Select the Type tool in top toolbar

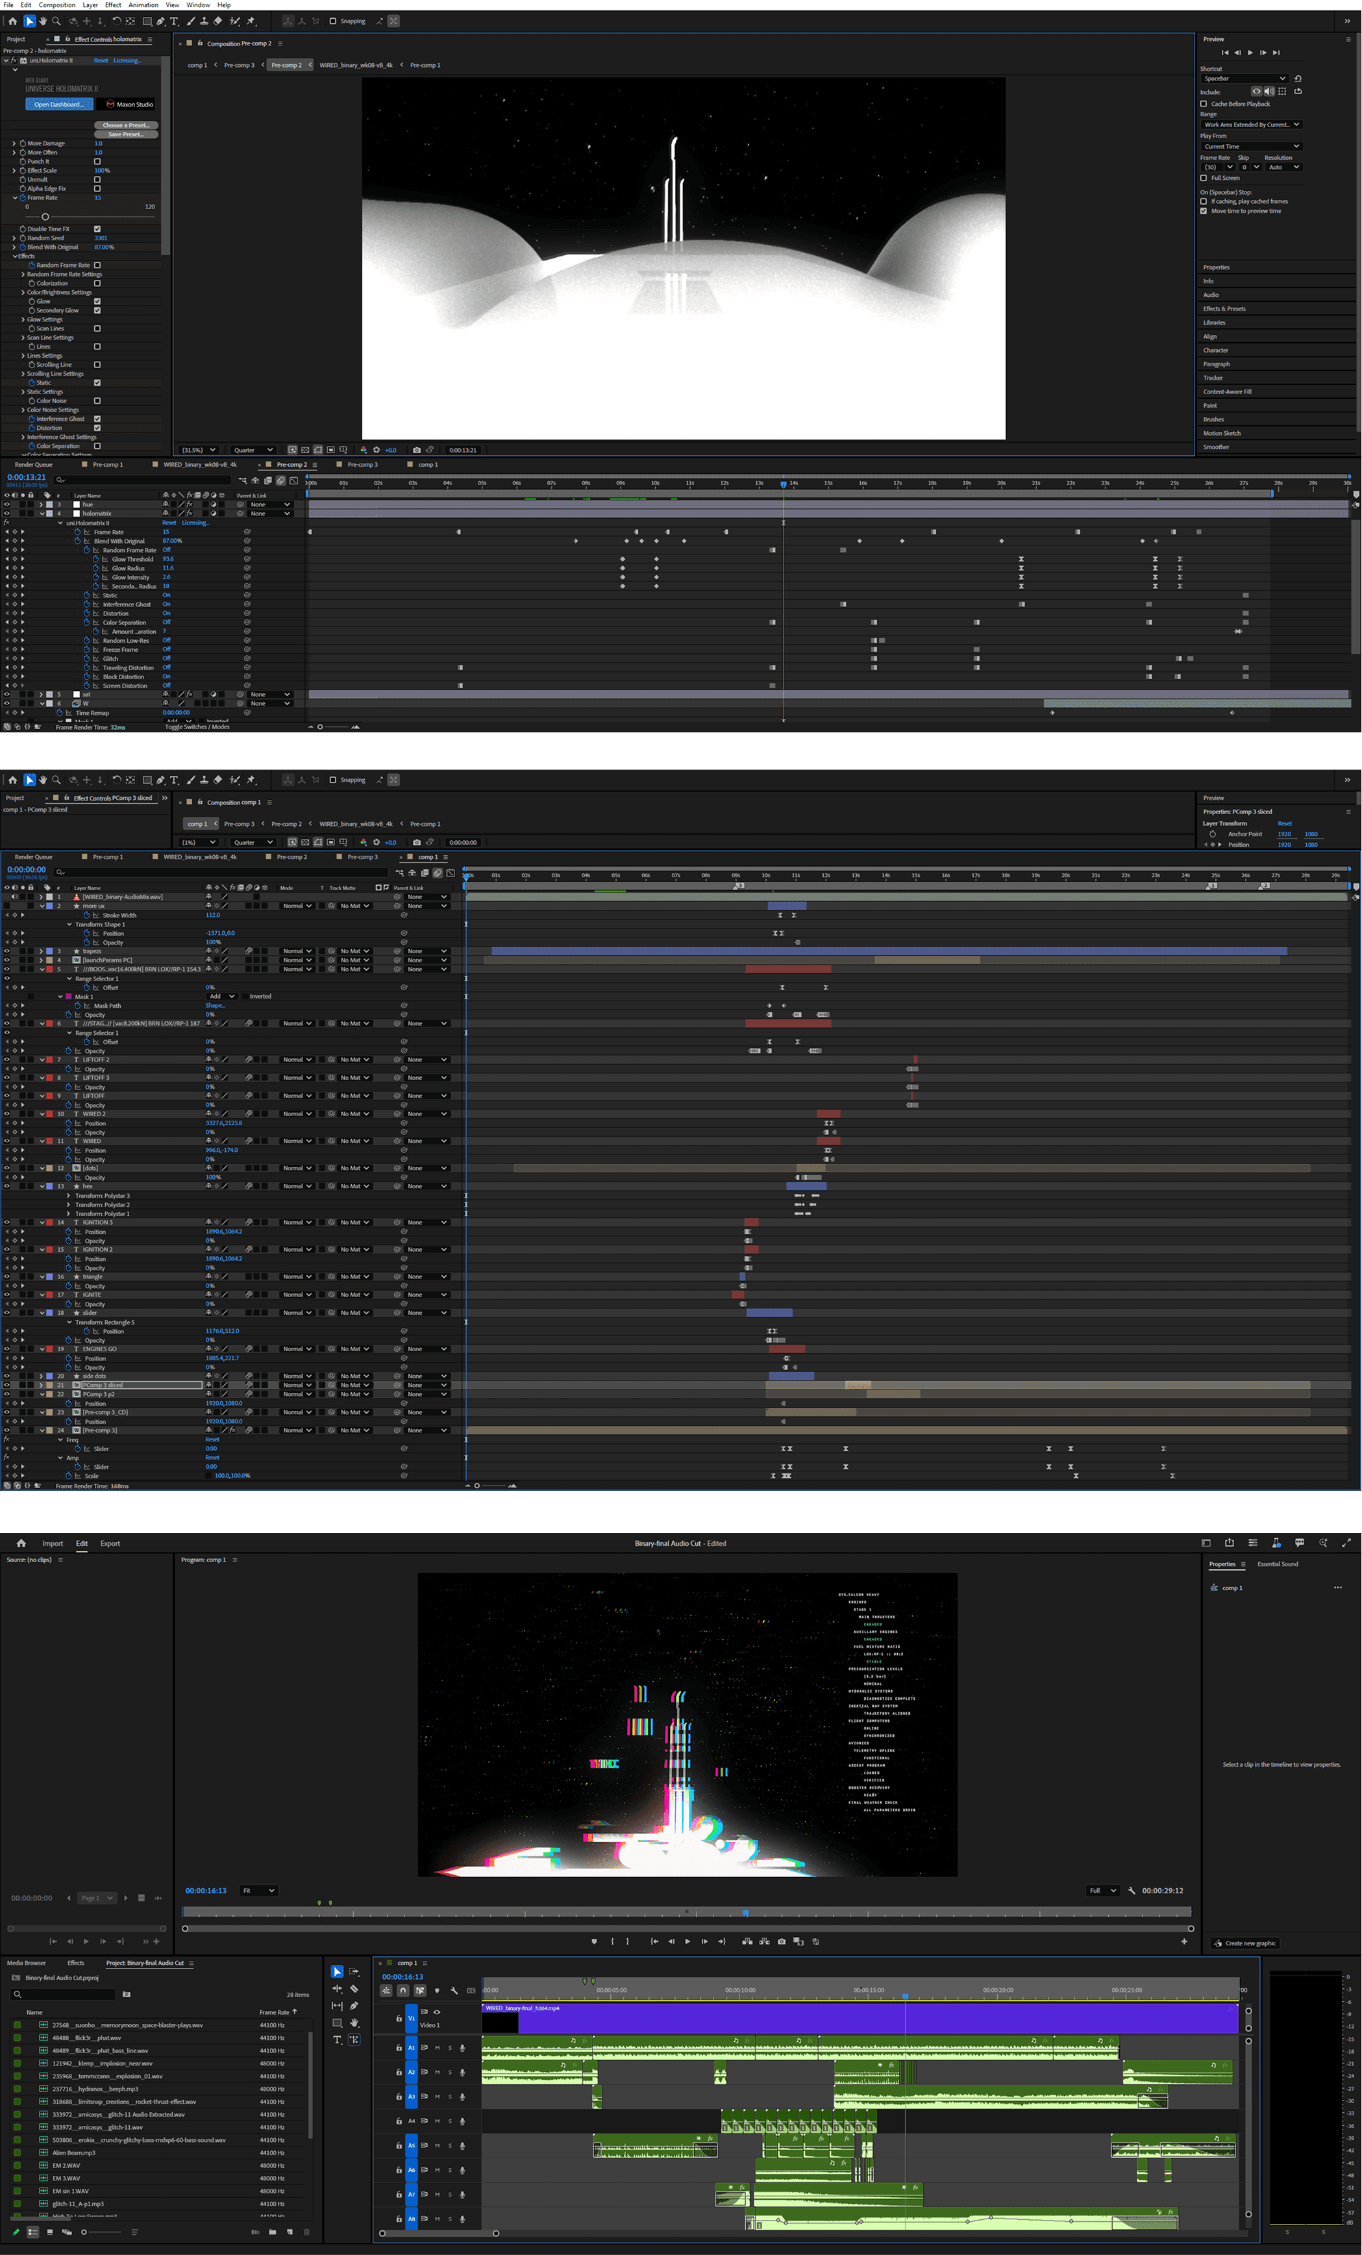[174, 21]
